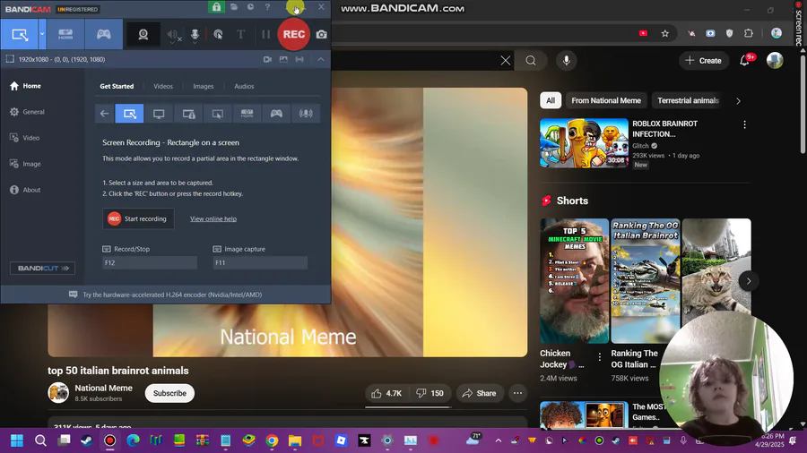The image size is (807, 453).
Task: Open About in sidebar
Action: point(25,190)
